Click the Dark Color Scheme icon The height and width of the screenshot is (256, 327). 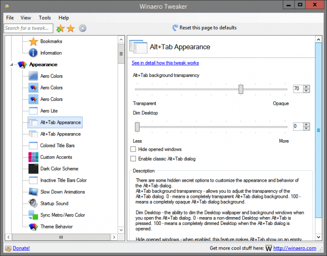pos(33,169)
